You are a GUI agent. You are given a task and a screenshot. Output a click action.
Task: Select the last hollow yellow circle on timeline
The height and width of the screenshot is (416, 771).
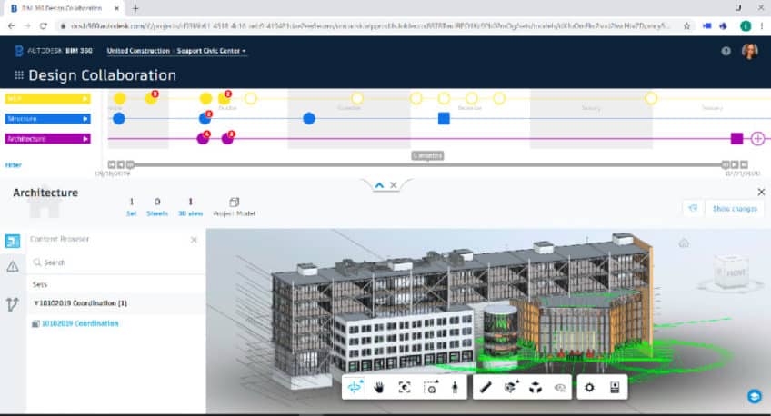(x=651, y=98)
